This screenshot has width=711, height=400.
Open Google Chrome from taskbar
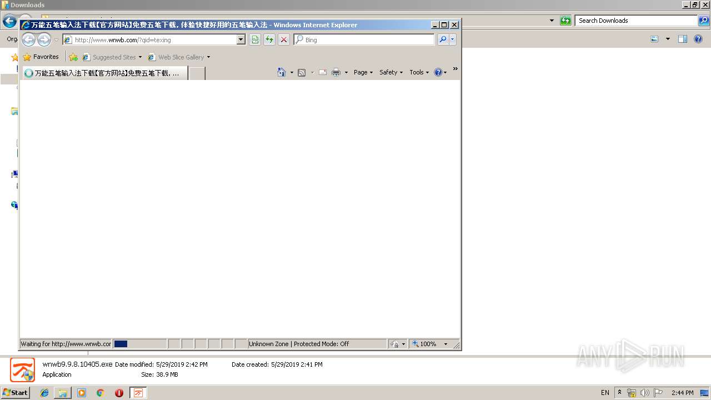(101, 393)
